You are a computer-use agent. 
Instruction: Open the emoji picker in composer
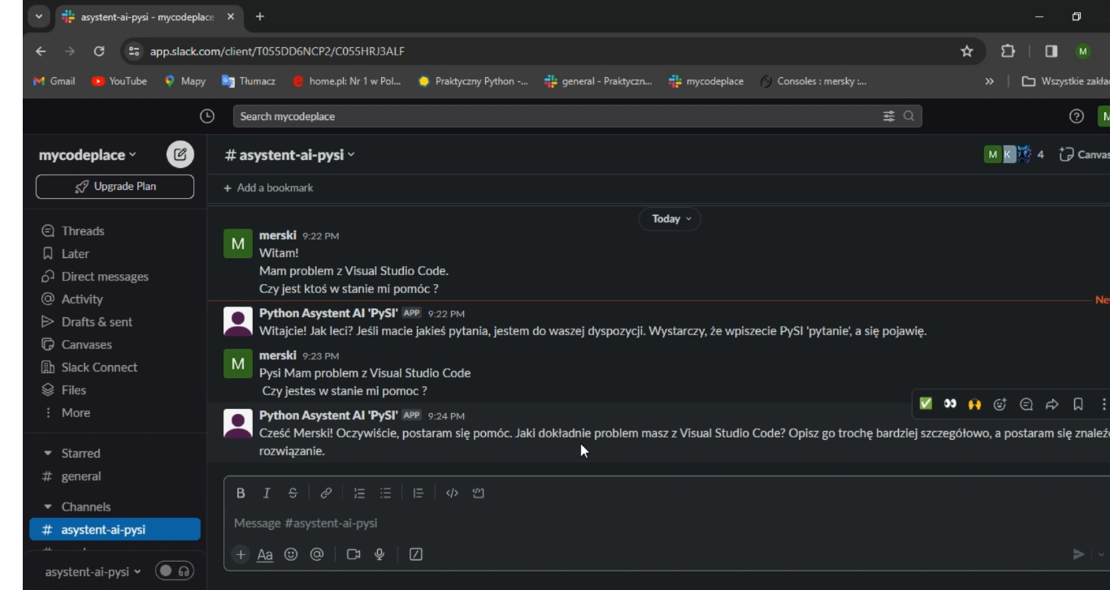pyautogui.click(x=291, y=554)
